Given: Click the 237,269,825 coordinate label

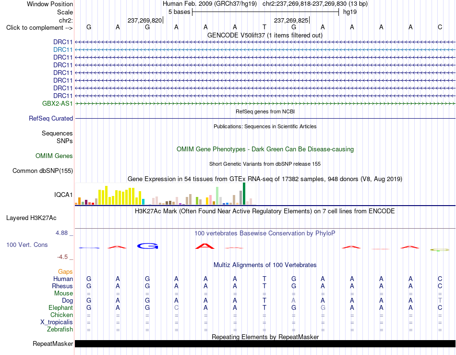Looking at the screenshot, I should pos(291,20).
